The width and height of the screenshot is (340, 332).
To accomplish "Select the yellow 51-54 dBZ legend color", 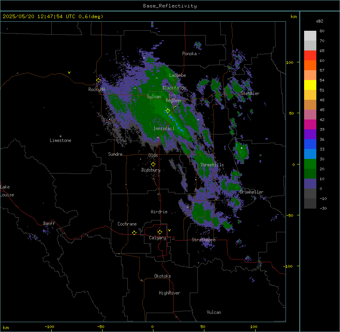I will pos(310,85).
